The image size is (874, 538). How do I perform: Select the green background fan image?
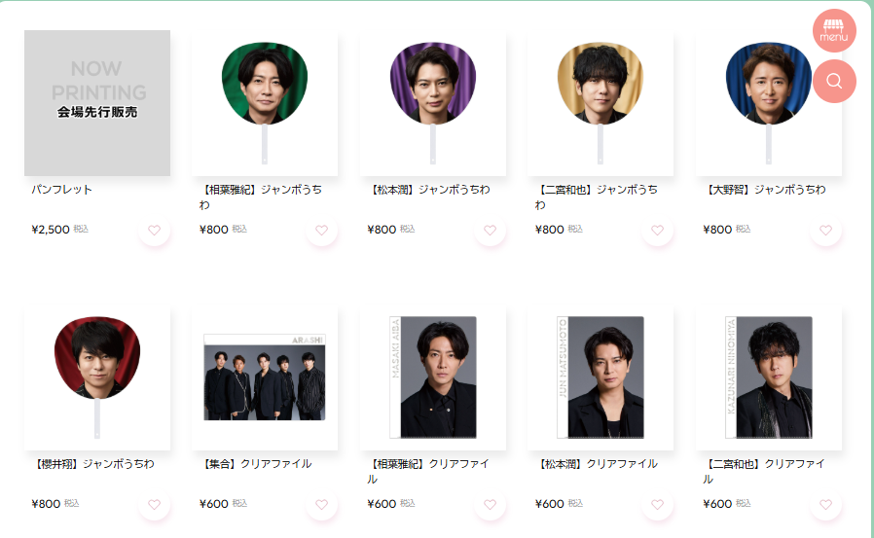tap(265, 103)
